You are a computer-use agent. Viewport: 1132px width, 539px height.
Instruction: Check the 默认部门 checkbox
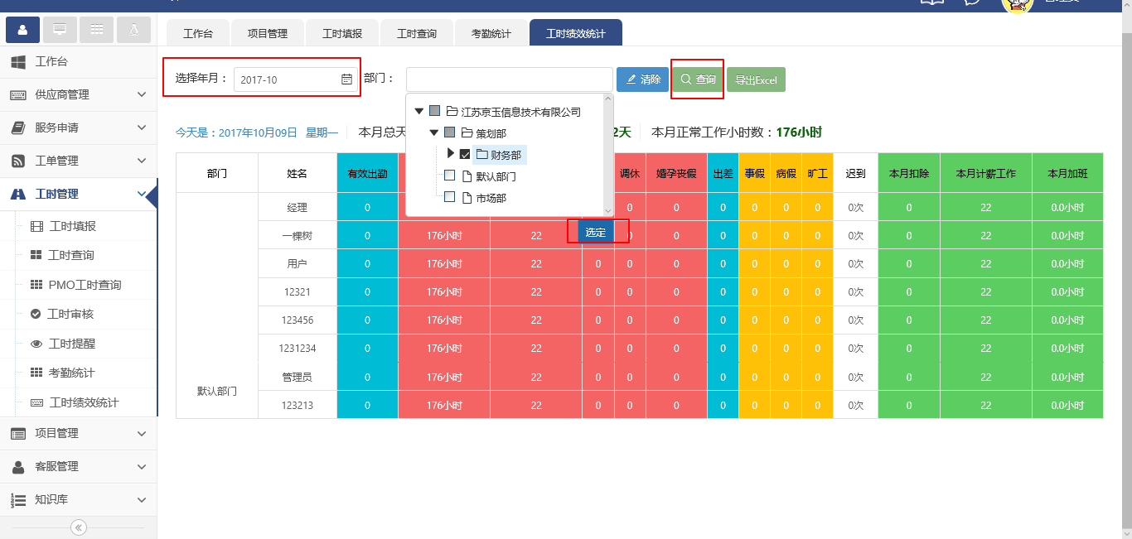click(x=452, y=176)
